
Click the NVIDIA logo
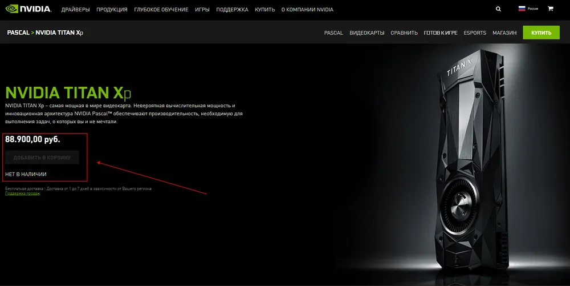[x=28, y=9]
